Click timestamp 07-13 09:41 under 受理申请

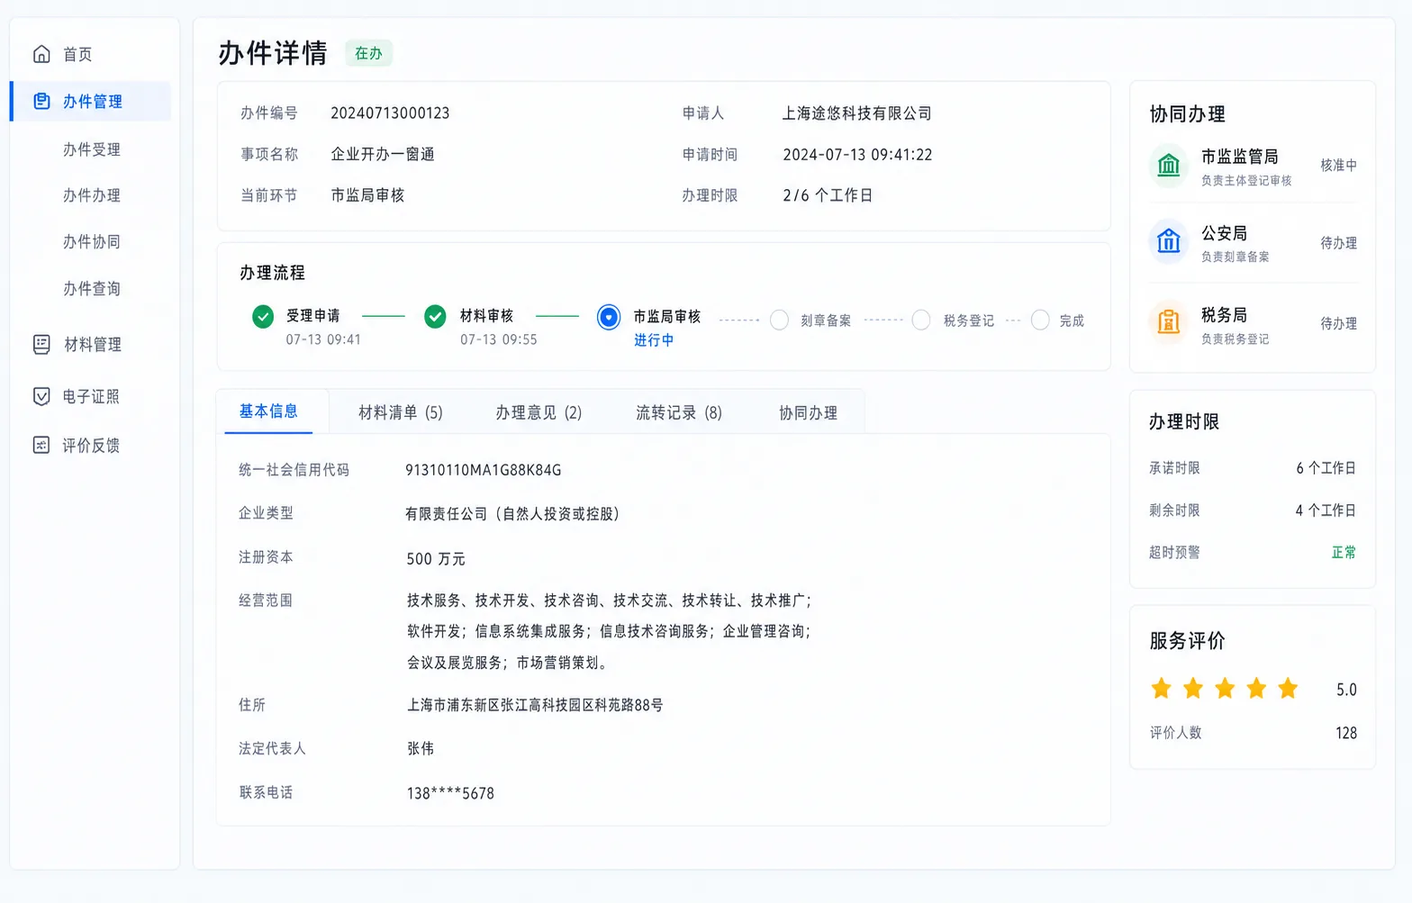(323, 339)
